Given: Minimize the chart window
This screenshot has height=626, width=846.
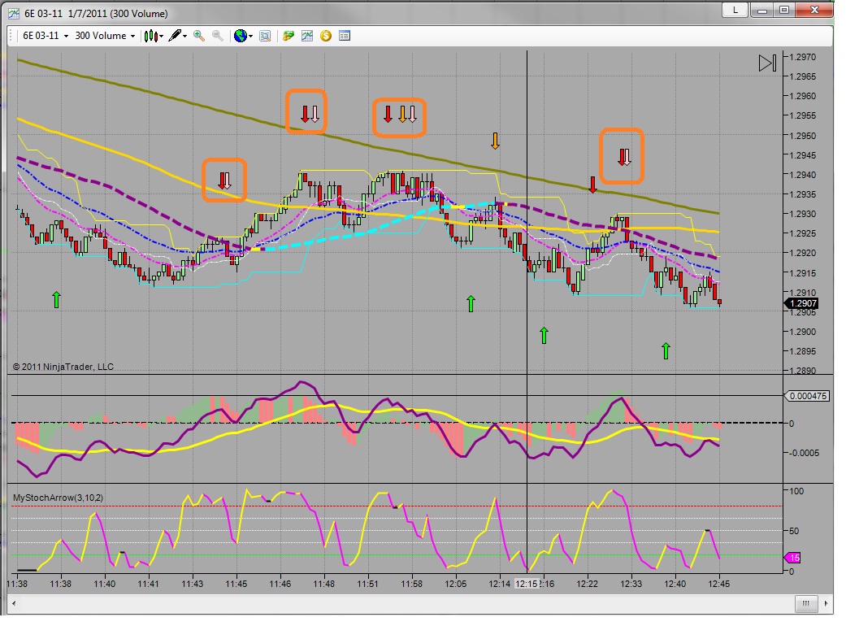Looking at the screenshot, I should pyautogui.click(x=761, y=10).
